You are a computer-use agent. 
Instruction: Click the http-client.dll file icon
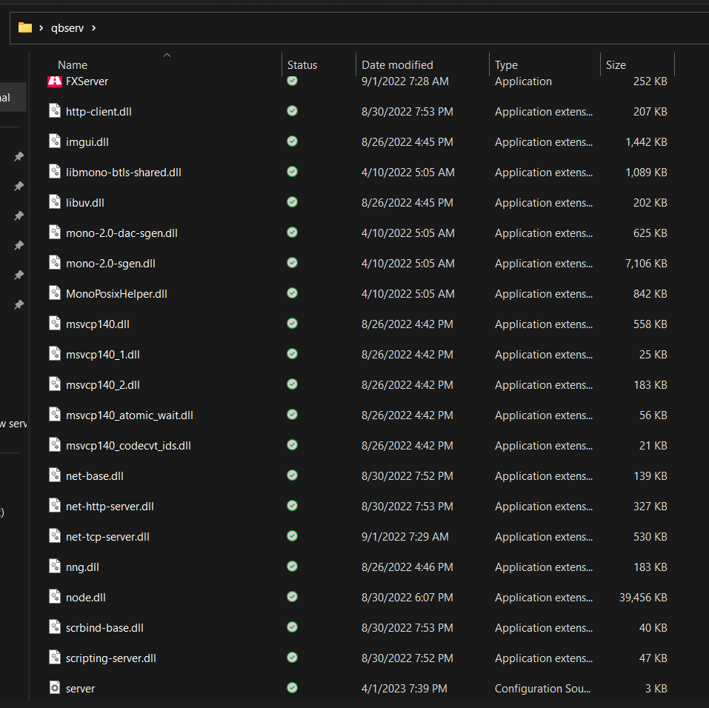pos(55,111)
